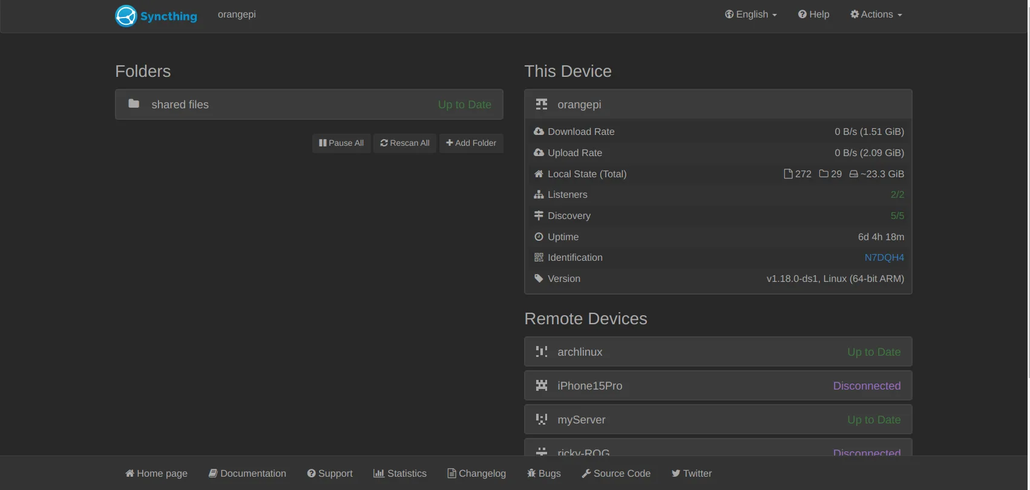Image resolution: width=1030 pixels, height=490 pixels.
Task: Click the download rate value 0 B/s (1.51 GiB)
Action: (x=870, y=132)
